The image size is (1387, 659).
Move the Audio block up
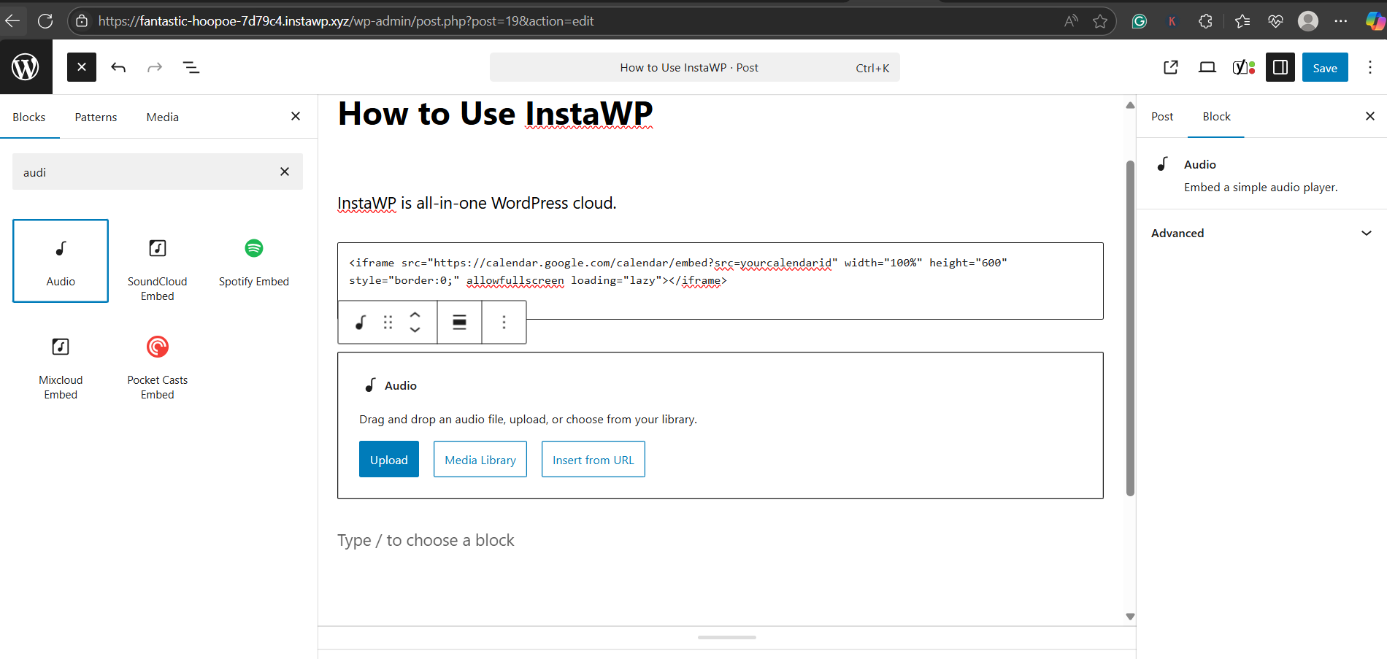coord(415,315)
